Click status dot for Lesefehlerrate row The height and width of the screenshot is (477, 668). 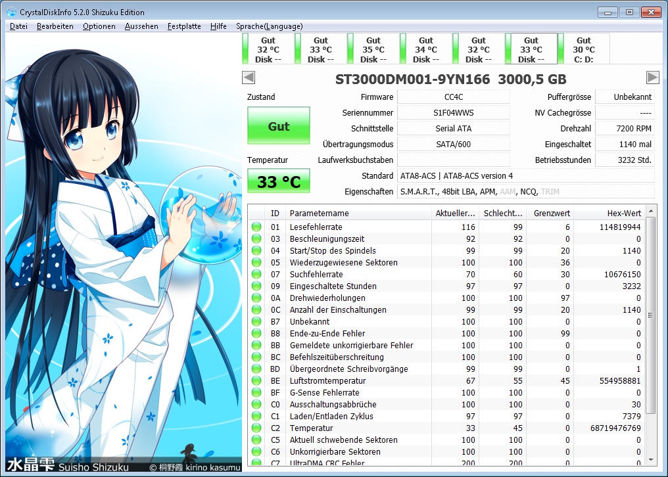click(x=256, y=227)
